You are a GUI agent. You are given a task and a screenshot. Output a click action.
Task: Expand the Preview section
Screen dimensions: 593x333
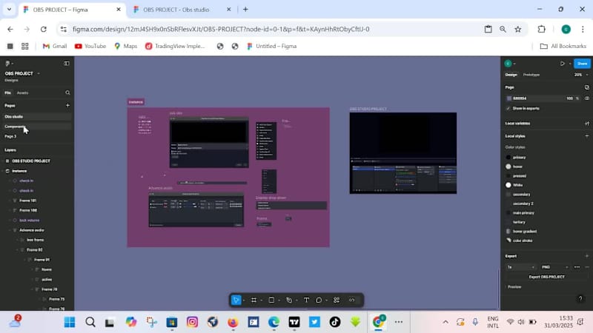tap(514, 287)
